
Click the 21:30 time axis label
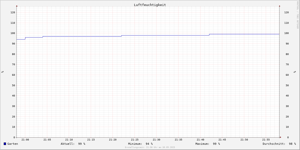click(x=156, y=140)
